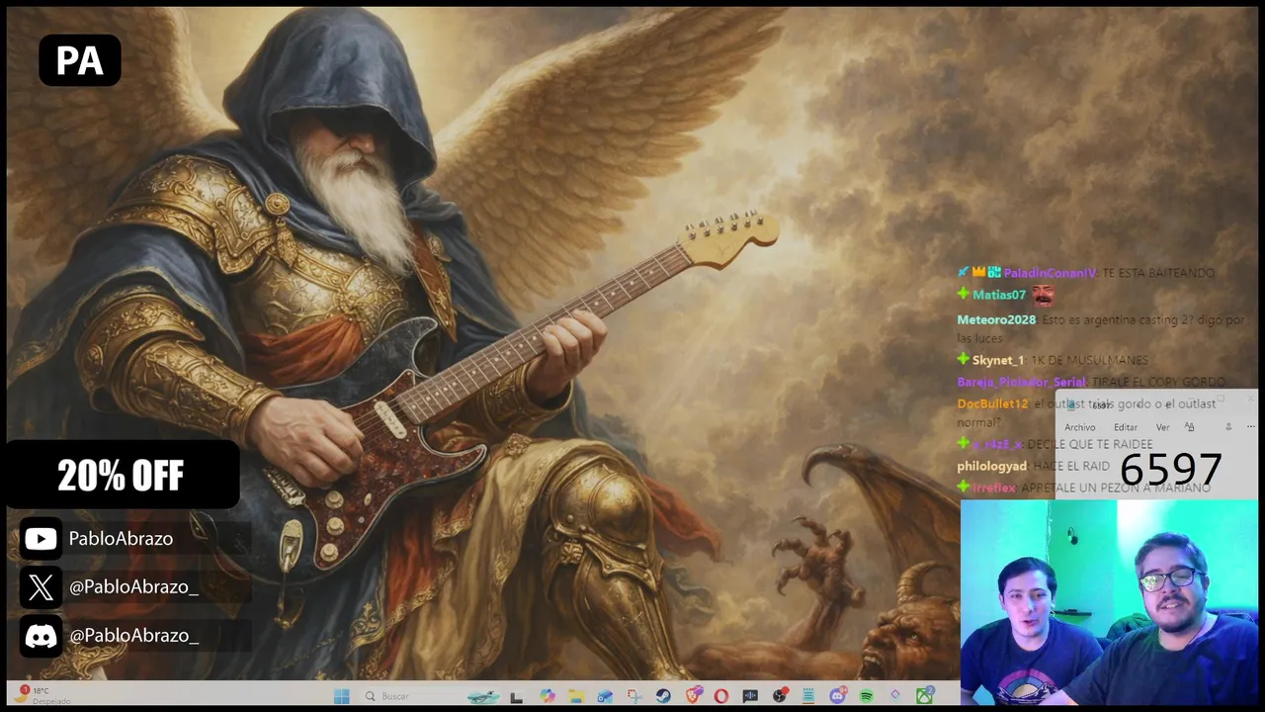
Task: Click the X logo beside @PabloAbrazo_
Action: pos(41,587)
